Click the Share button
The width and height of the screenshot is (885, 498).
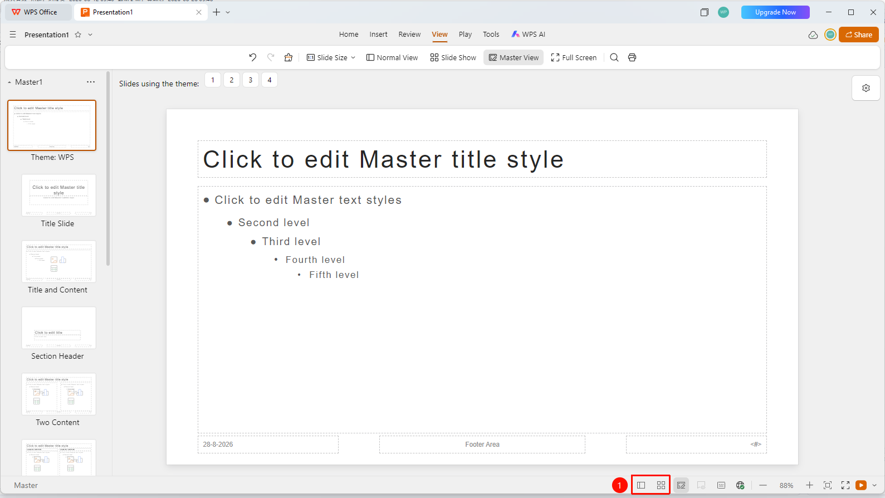tap(859, 35)
